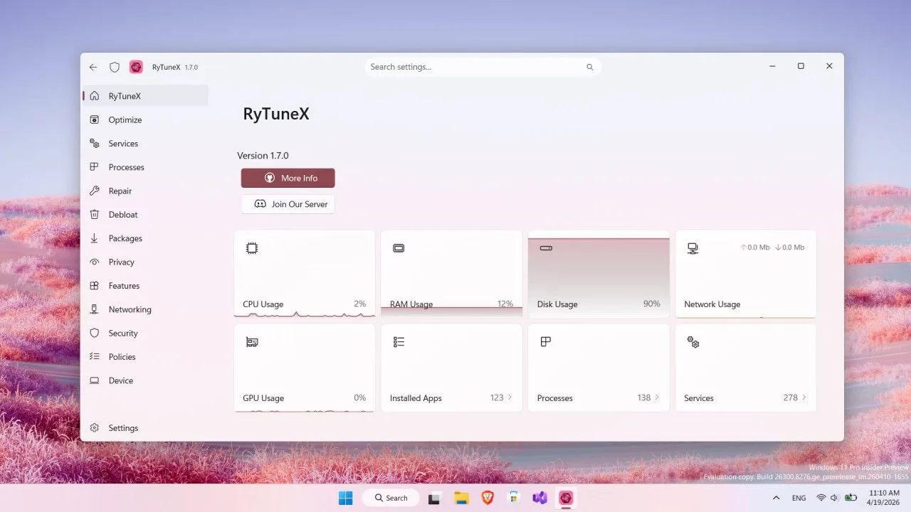Click the graphics card icon on GPU Usage
This screenshot has width=911, height=512.
pos(252,342)
